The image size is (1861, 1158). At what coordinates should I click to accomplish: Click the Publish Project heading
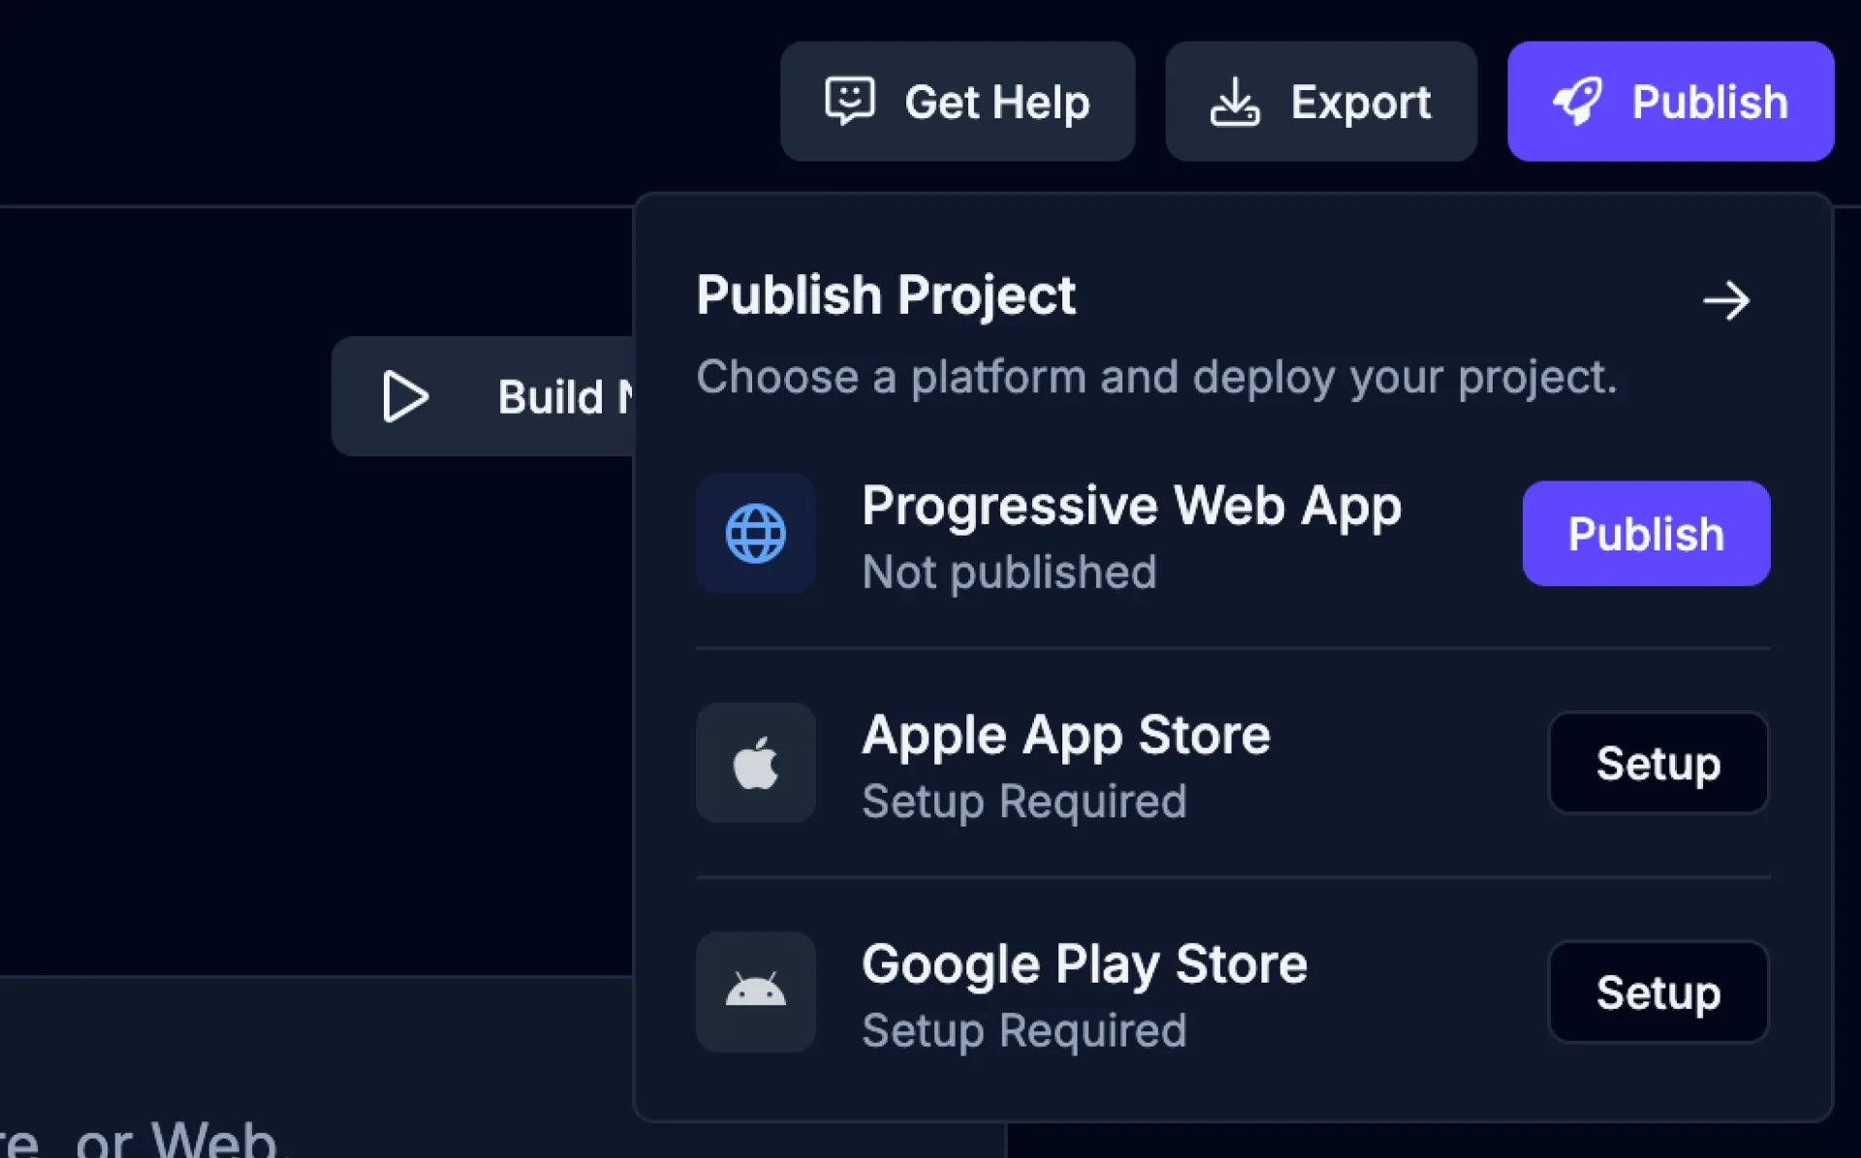pyautogui.click(x=886, y=296)
